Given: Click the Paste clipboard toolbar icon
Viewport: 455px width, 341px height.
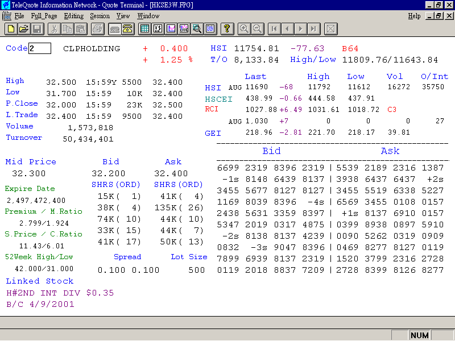Looking at the screenshot, I should pos(80,29).
